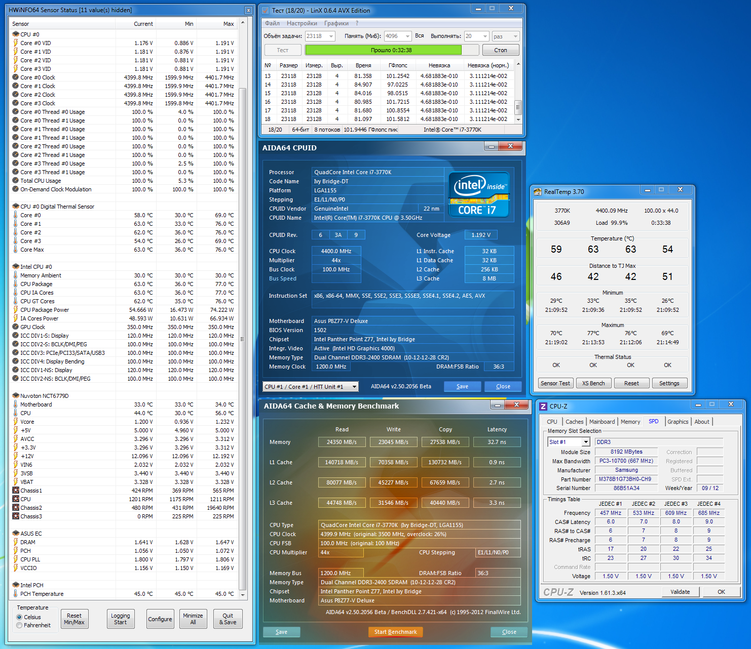Close the HWiNFO64 Sensor Status panel
The image size is (751, 649).
tap(248, 10)
